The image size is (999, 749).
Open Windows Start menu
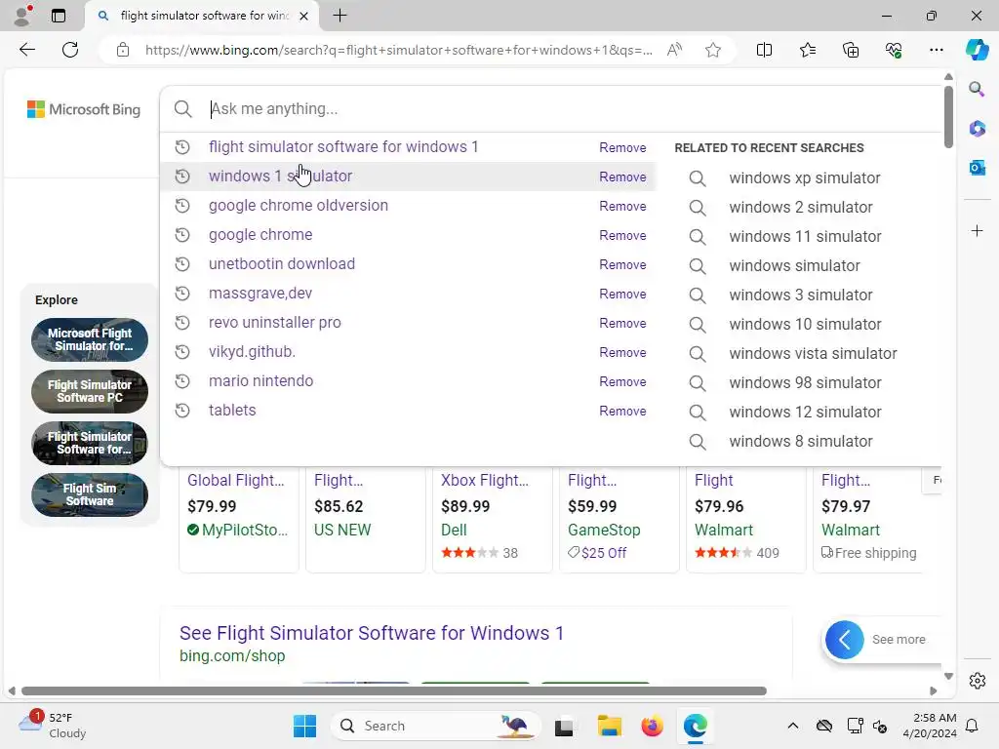tap(304, 726)
